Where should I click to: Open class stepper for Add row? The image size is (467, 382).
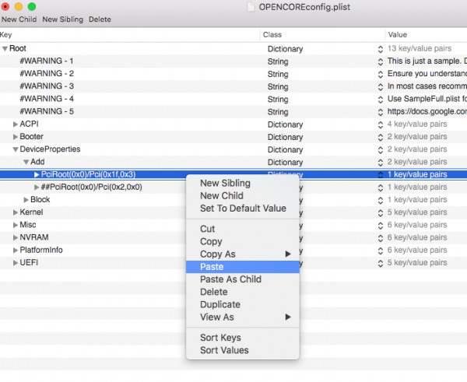point(381,163)
